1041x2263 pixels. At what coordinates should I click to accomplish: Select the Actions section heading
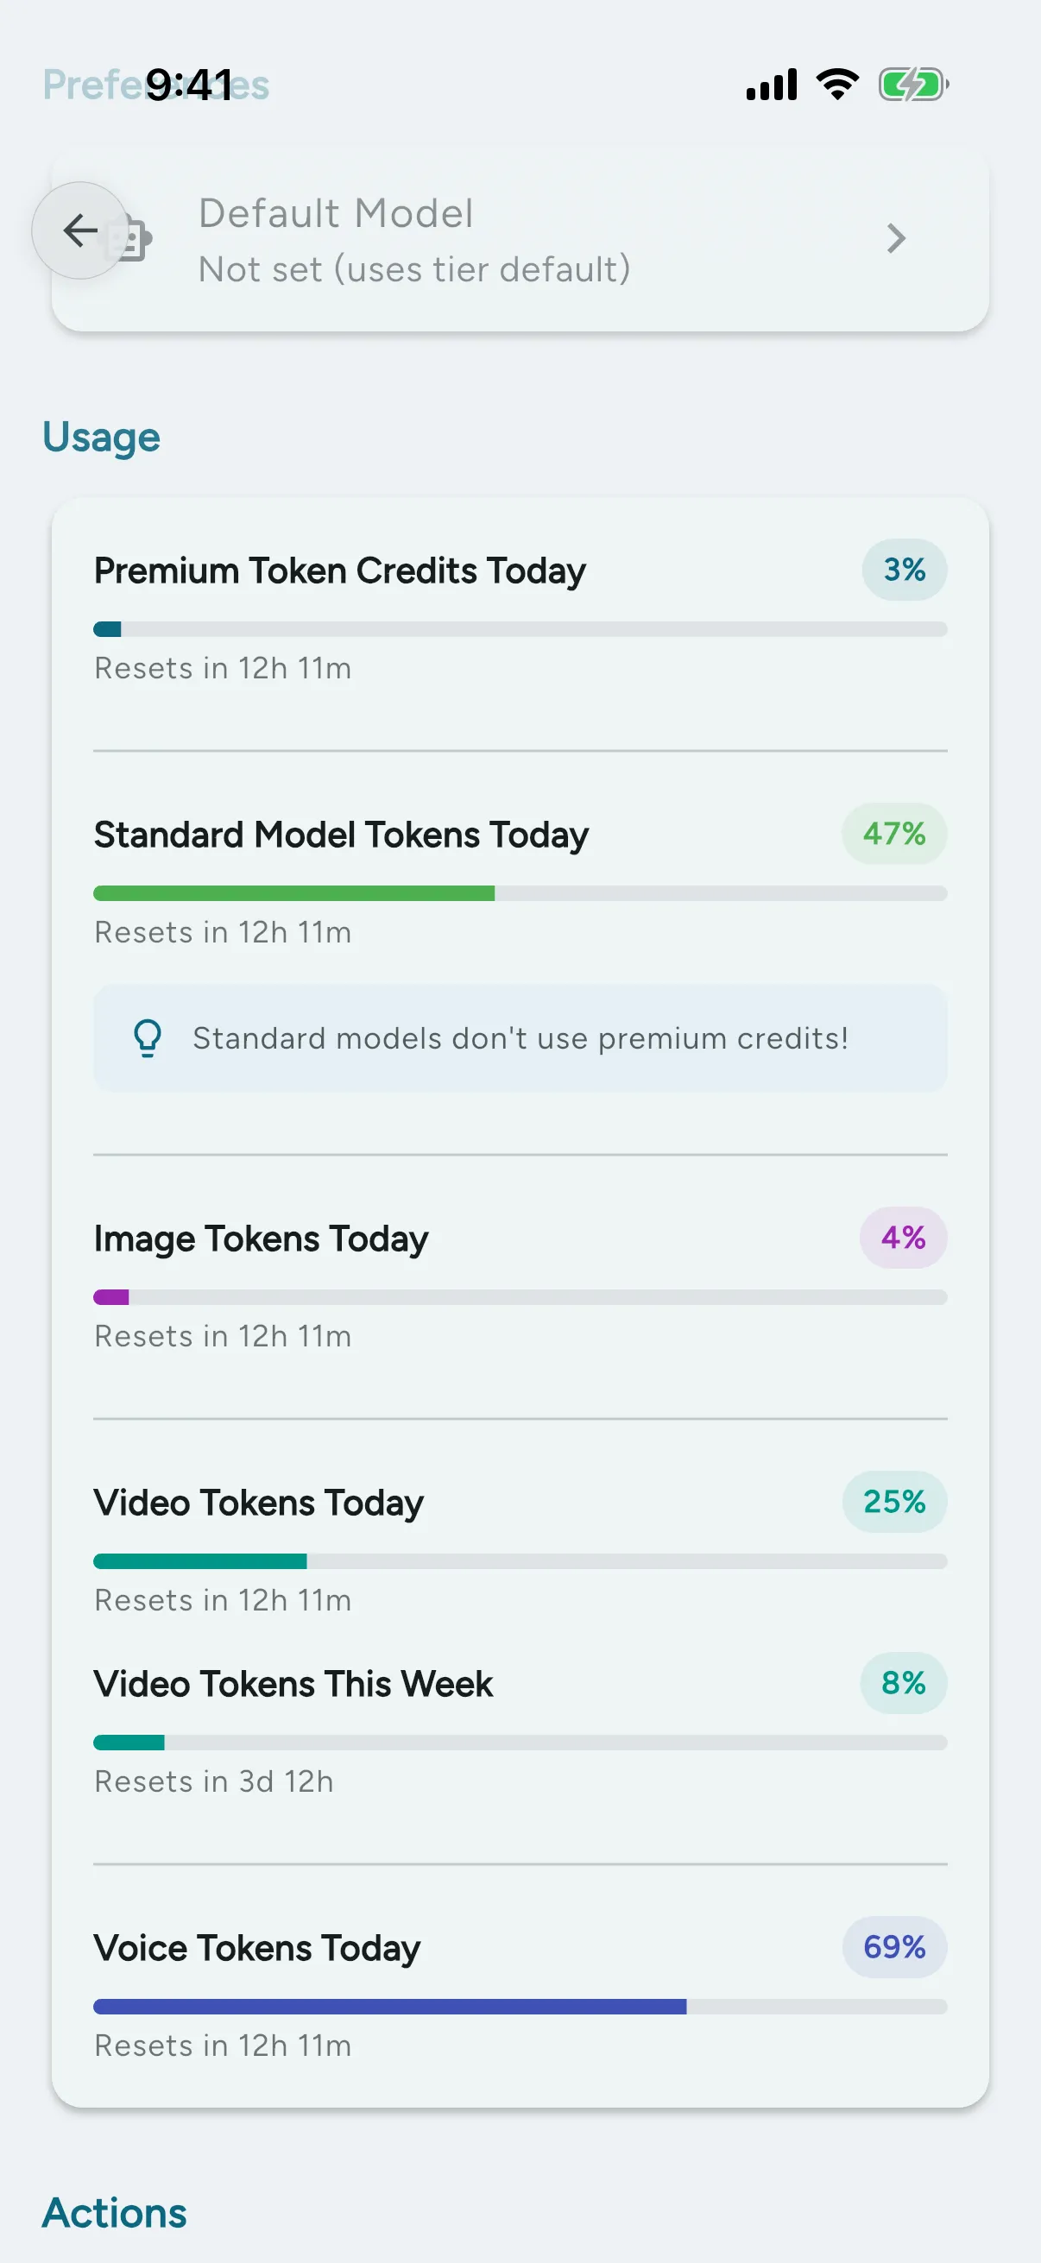(114, 2212)
